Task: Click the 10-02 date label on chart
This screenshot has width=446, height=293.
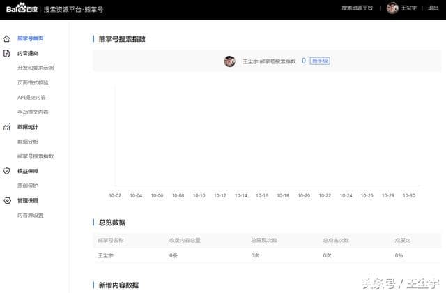Action: click(115, 195)
